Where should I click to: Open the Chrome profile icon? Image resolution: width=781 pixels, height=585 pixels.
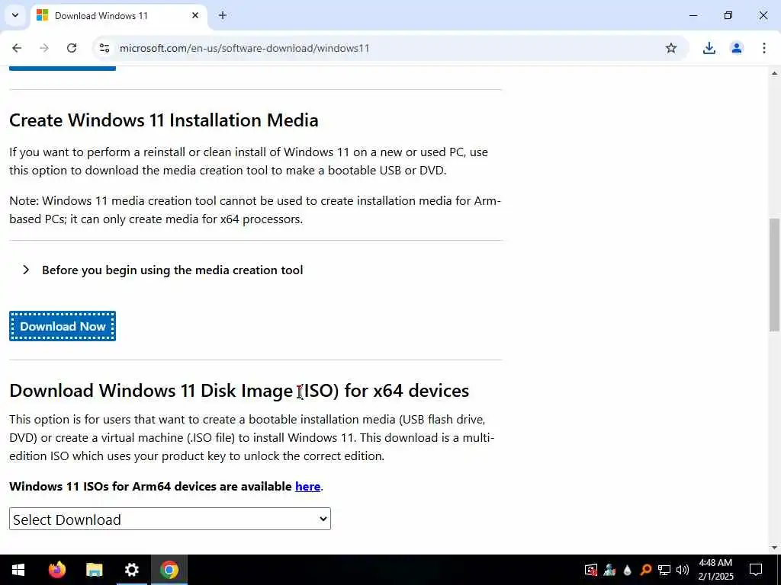click(x=736, y=48)
